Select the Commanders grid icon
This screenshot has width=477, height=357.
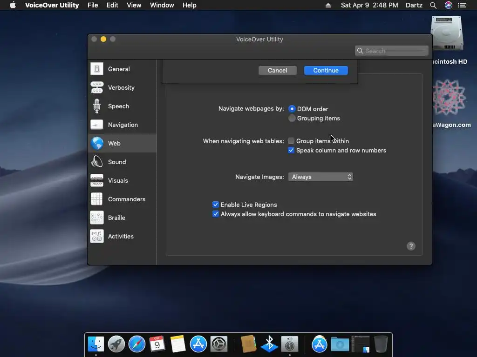[97, 199]
